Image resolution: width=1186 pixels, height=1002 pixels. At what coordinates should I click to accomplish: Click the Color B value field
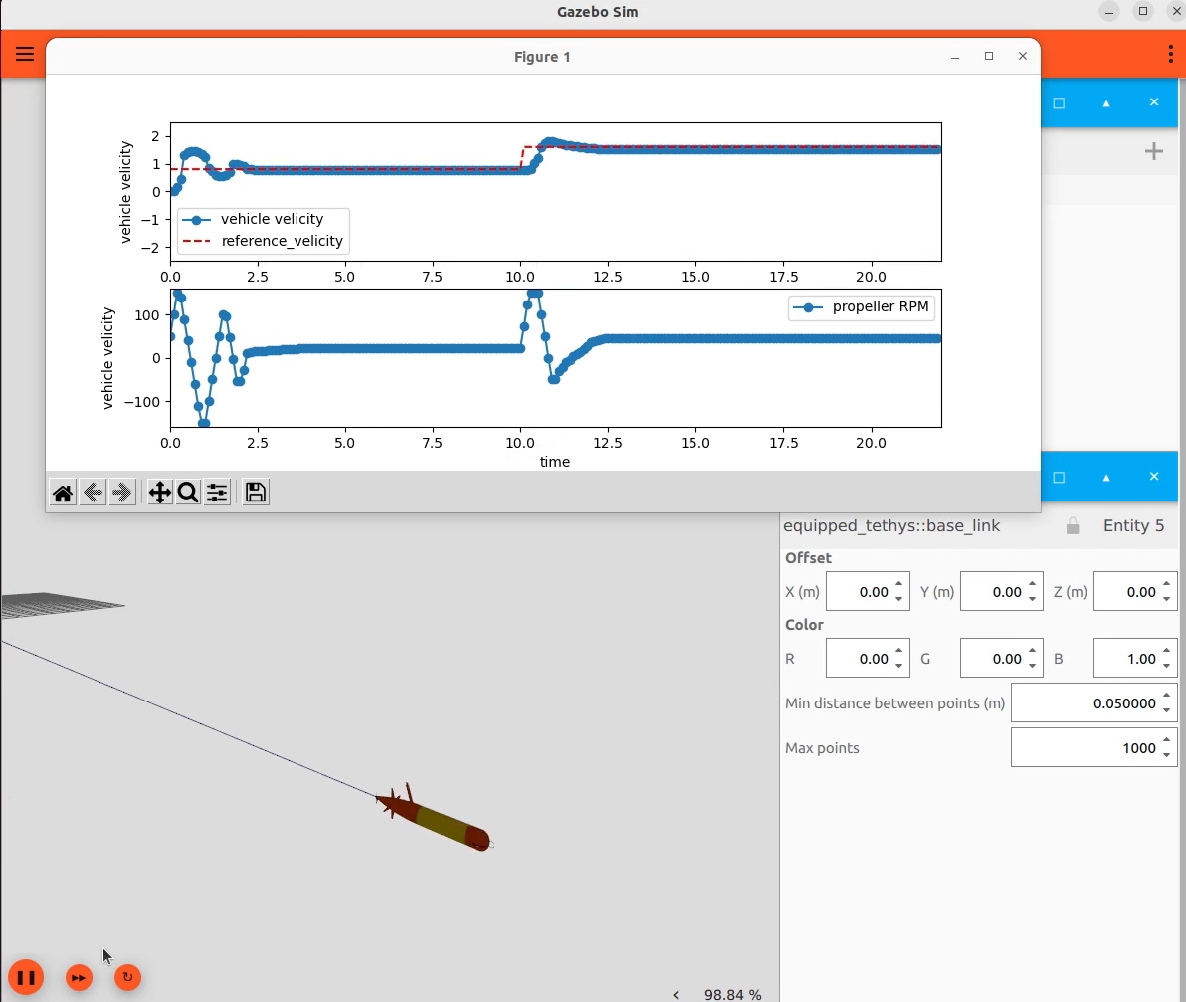(x=1135, y=658)
